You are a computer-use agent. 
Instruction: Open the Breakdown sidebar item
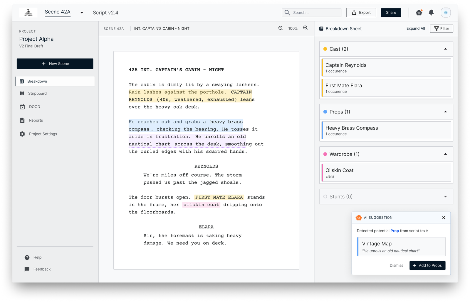click(x=55, y=81)
